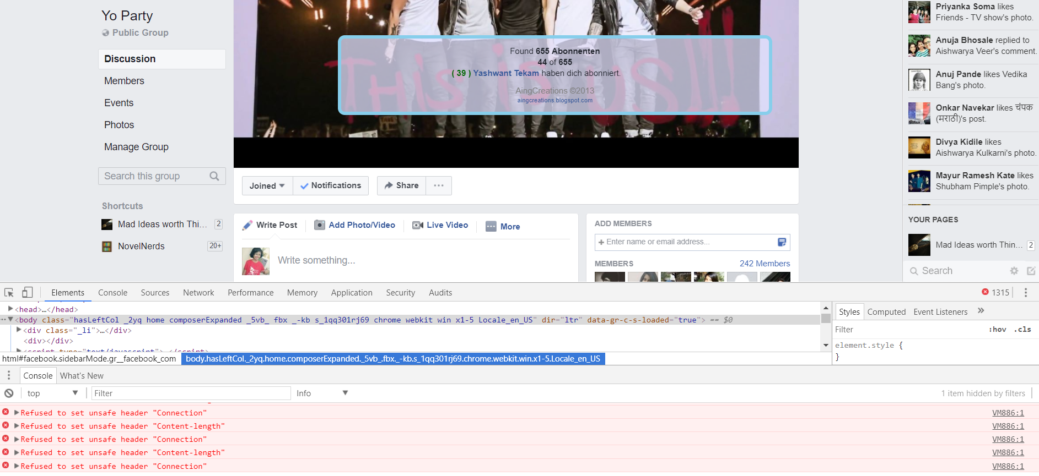Open the Photos section of group
Image resolution: width=1039 pixels, height=476 pixels.
[119, 125]
